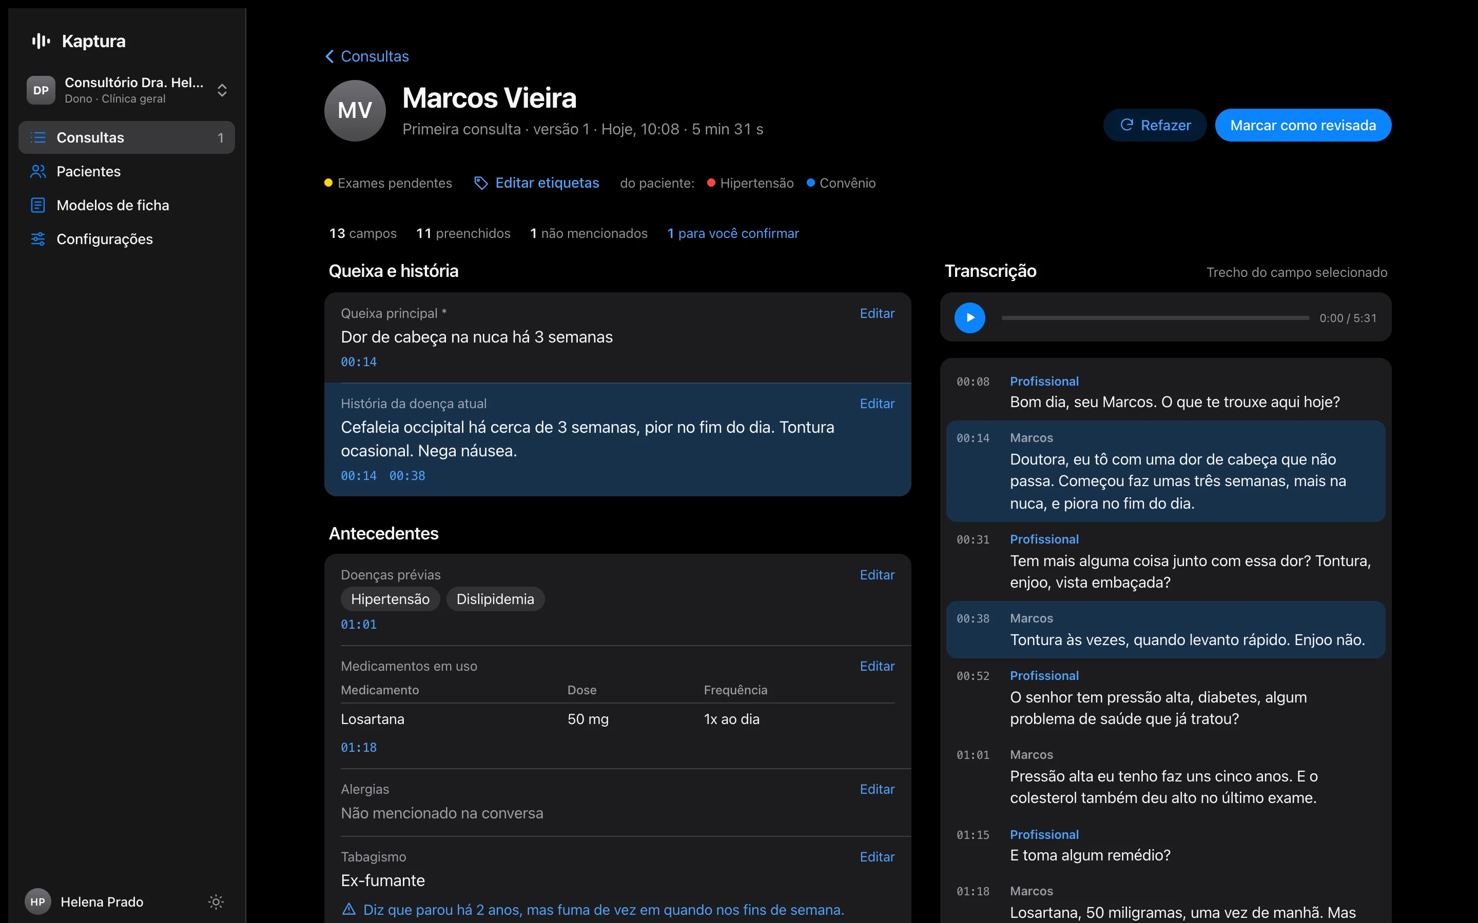Screen dimensions: 1478x923
Task: Click the yellow dot of Exames pendentes
Action: pyautogui.click(x=328, y=183)
